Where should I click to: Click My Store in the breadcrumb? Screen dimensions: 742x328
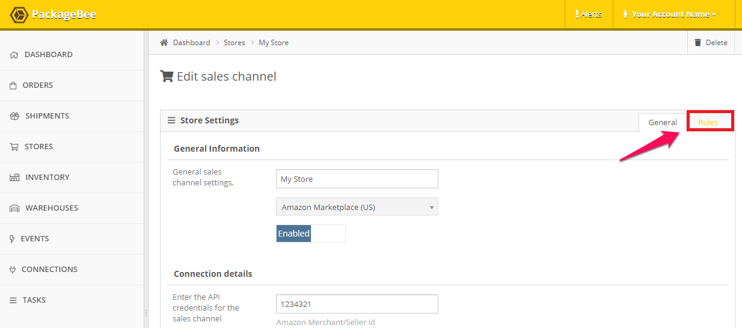coord(274,43)
